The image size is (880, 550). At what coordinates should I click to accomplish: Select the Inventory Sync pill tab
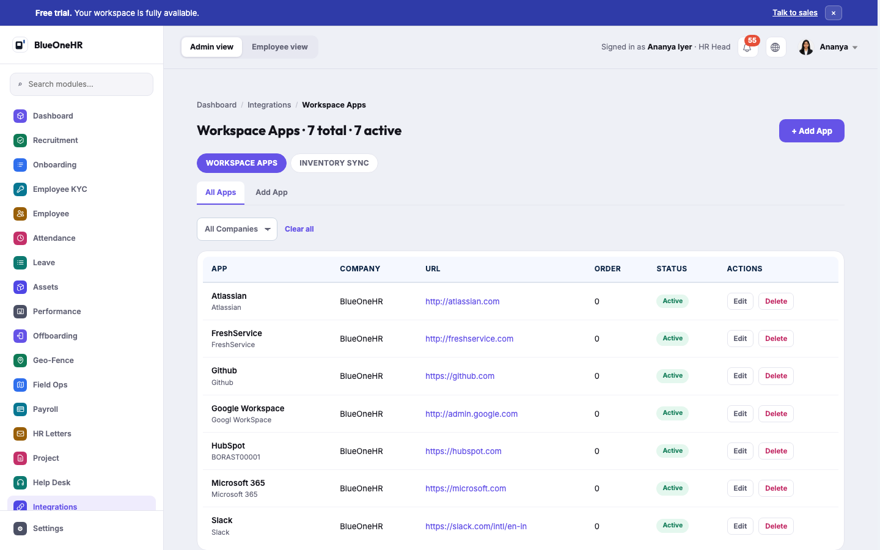coord(334,163)
